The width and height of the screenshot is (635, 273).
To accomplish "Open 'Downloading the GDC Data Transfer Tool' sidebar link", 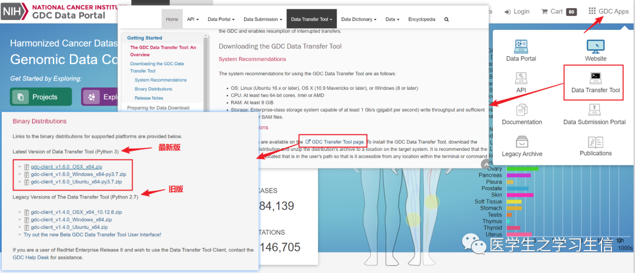I will [x=157, y=67].
